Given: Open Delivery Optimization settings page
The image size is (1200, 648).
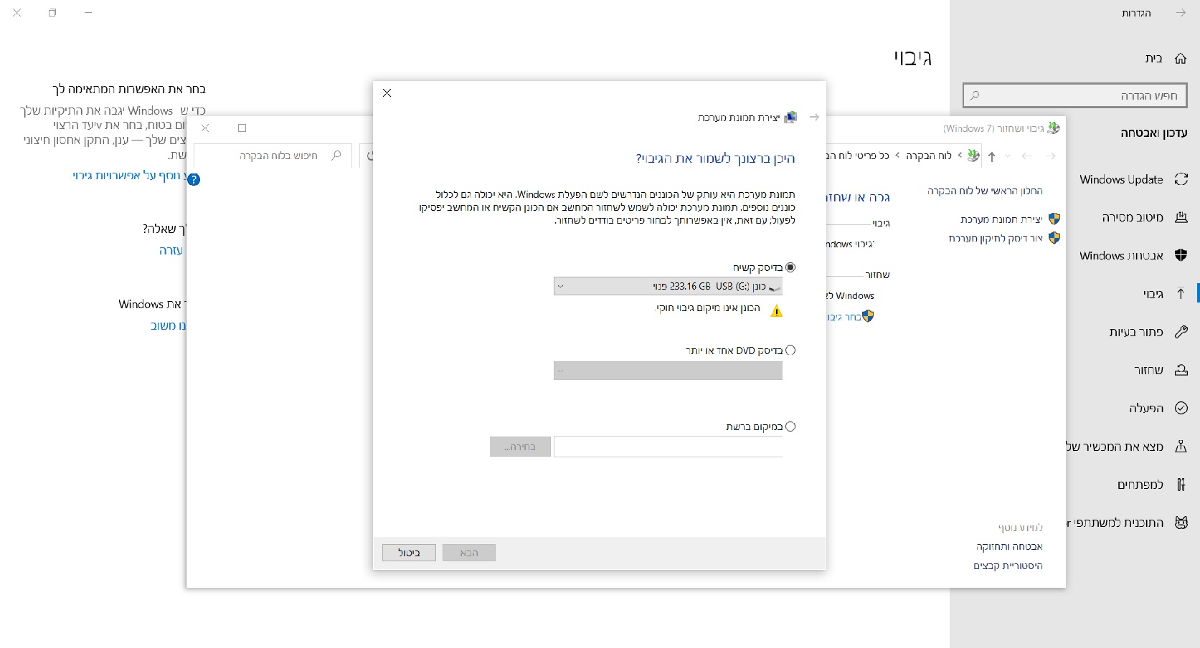Looking at the screenshot, I should (x=1133, y=217).
